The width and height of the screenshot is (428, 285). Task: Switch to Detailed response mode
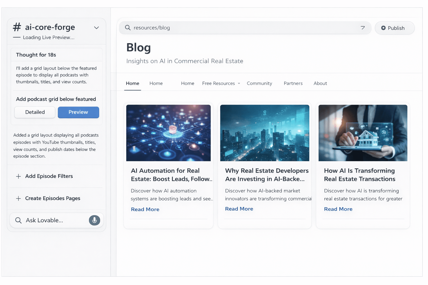pos(35,112)
